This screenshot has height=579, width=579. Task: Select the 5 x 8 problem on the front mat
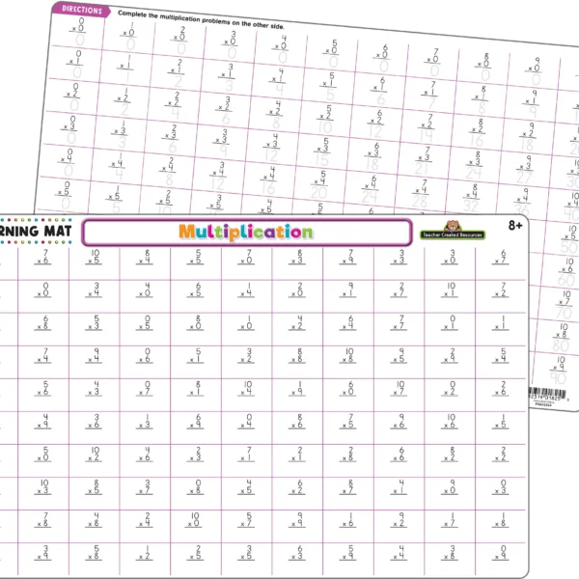point(94,553)
